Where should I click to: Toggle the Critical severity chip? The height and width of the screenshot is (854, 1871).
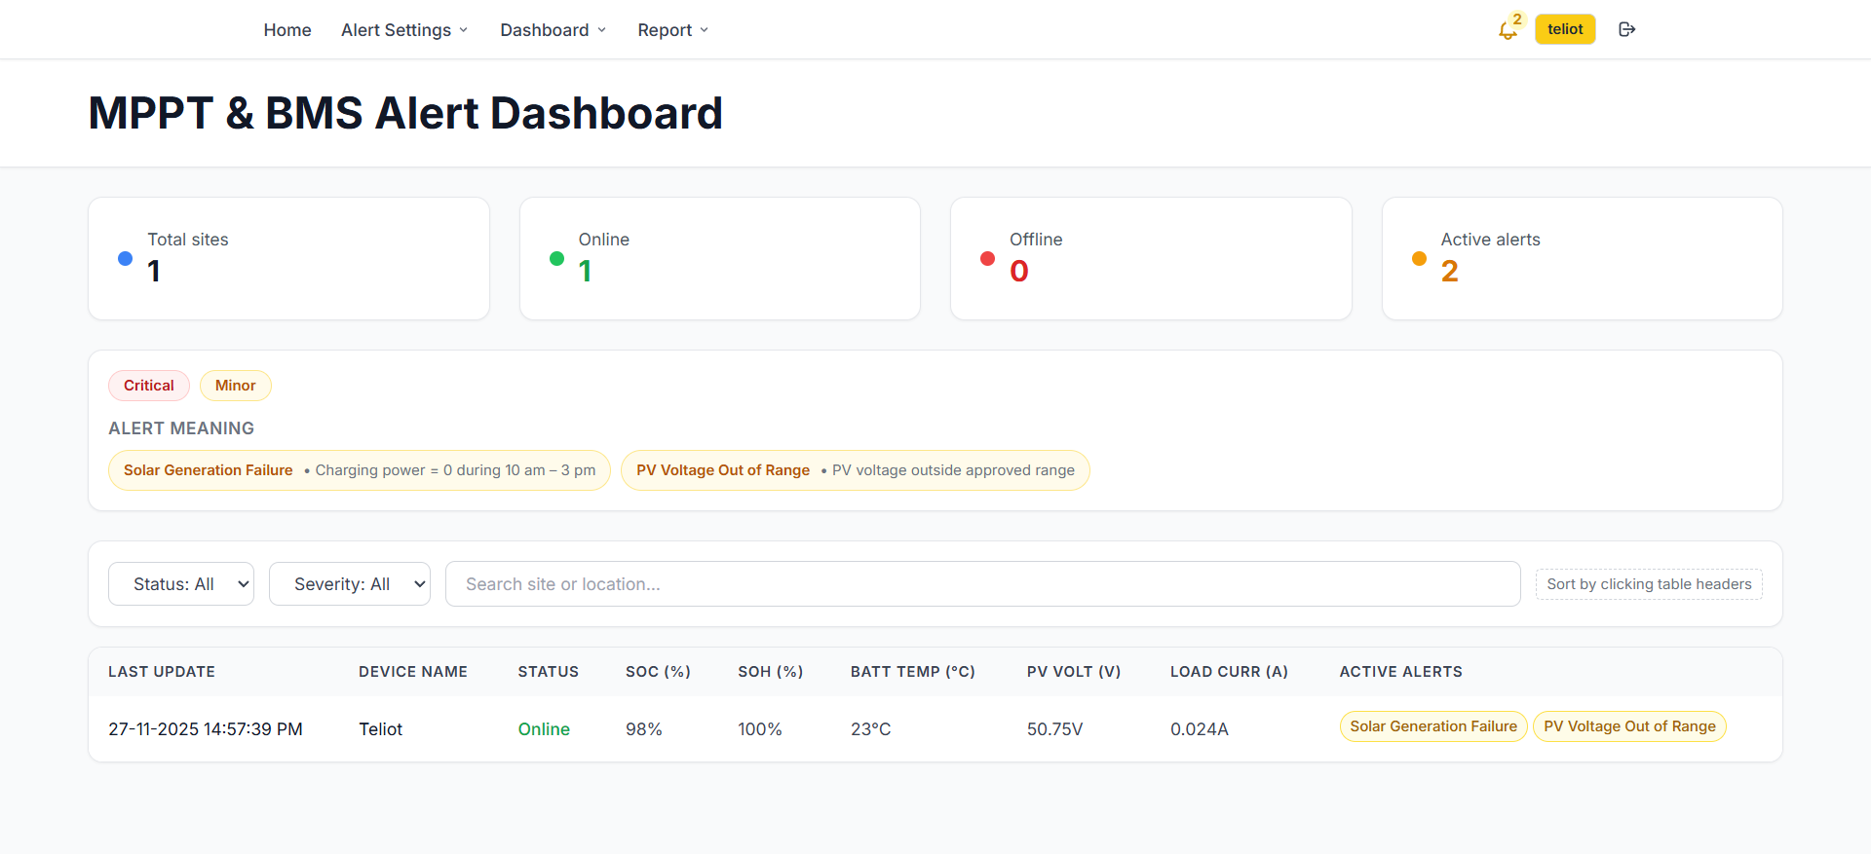[149, 386]
